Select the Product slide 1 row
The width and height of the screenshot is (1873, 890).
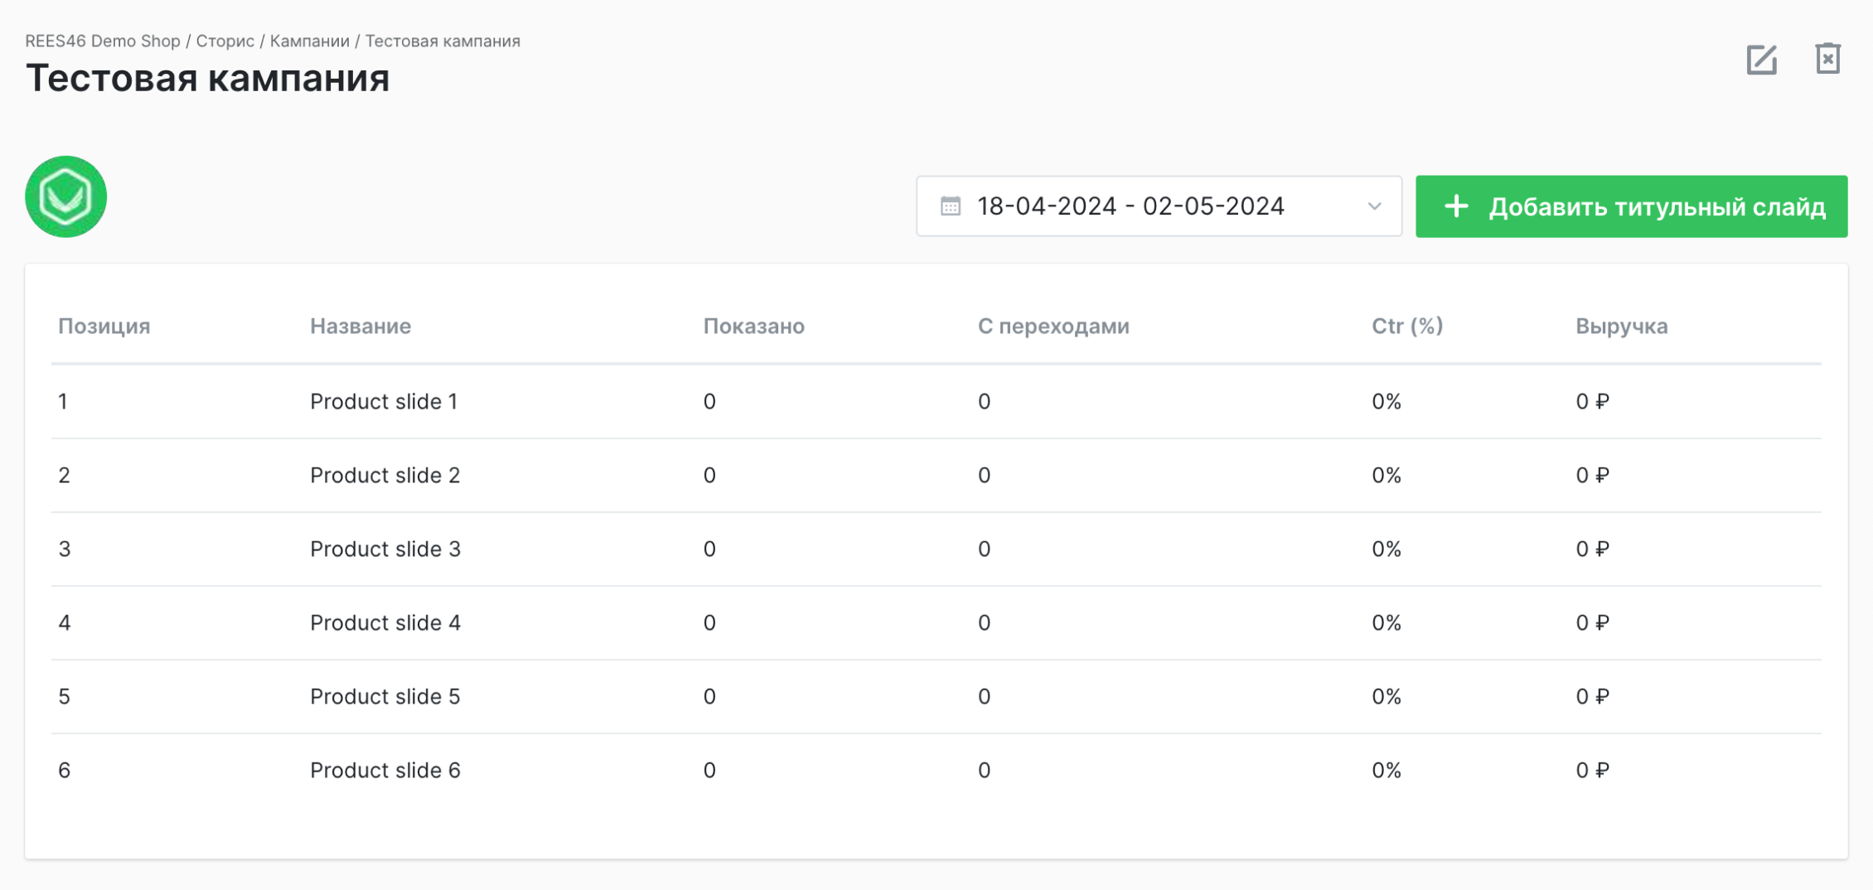tap(384, 402)
